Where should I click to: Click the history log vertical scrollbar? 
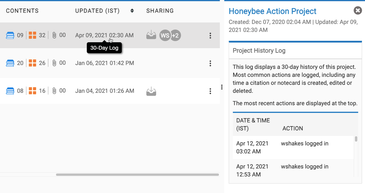356,140
